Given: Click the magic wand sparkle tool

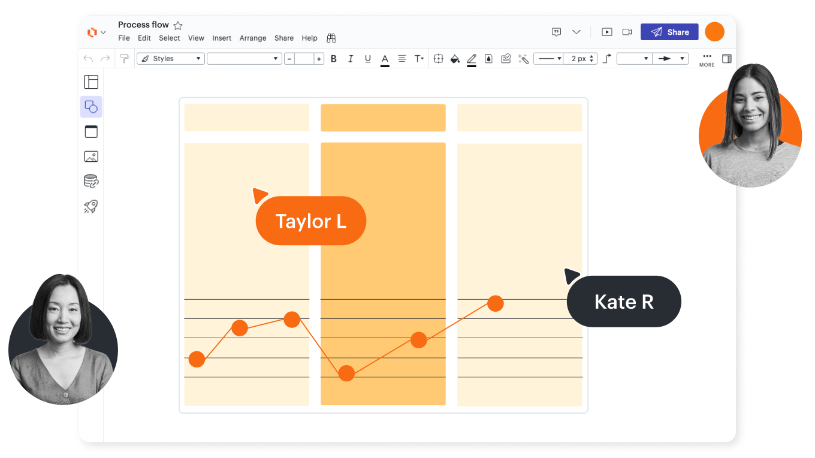Looking at the screenshot, I should pyautogui.click(x=523, y=59).
